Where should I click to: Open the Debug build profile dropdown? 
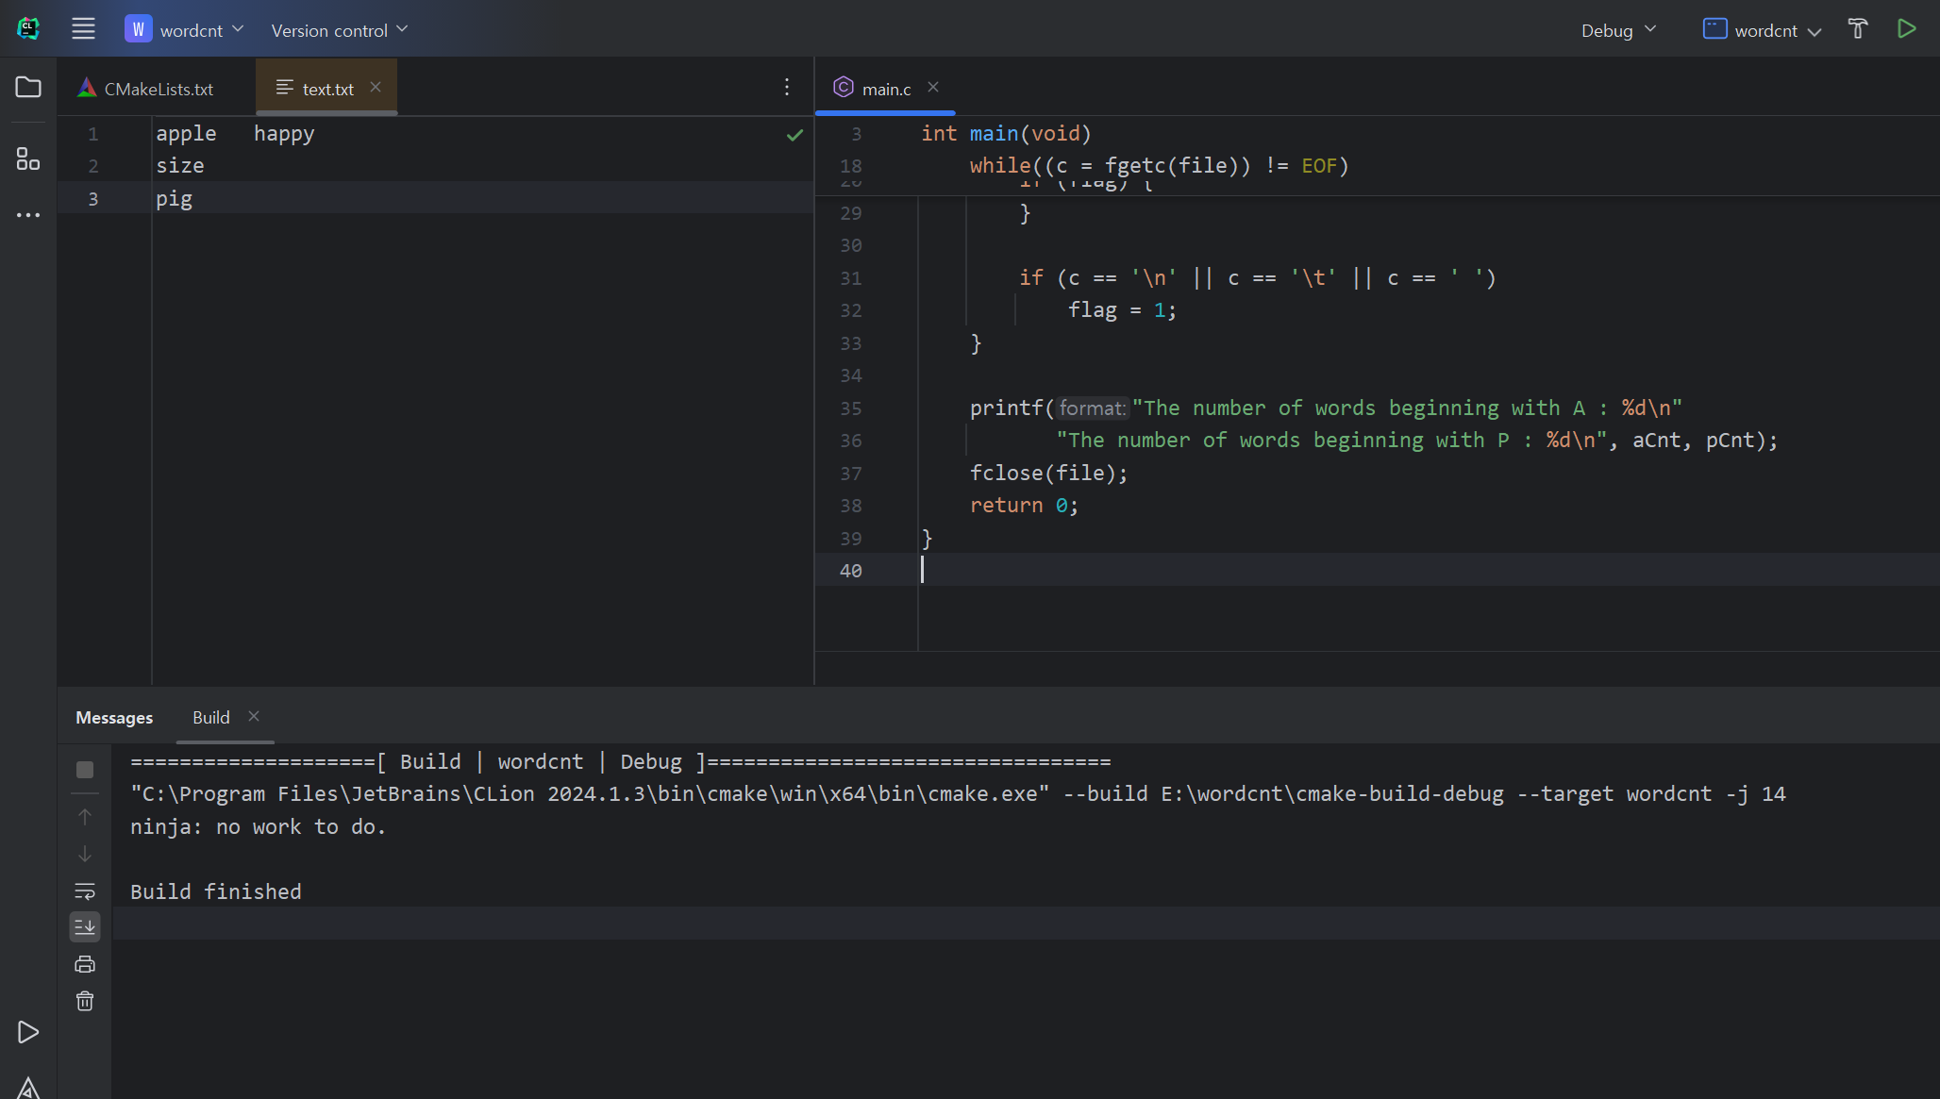coord(1618,30)
